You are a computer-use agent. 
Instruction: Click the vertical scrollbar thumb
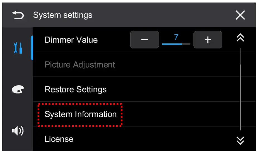coord(240,98)
